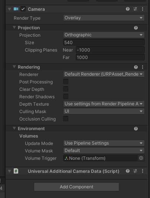Image resolution: width=150 pixels, height=198 pixels.
Task: Click help icon in Rendering section
Action: click(x=136, y=67)
